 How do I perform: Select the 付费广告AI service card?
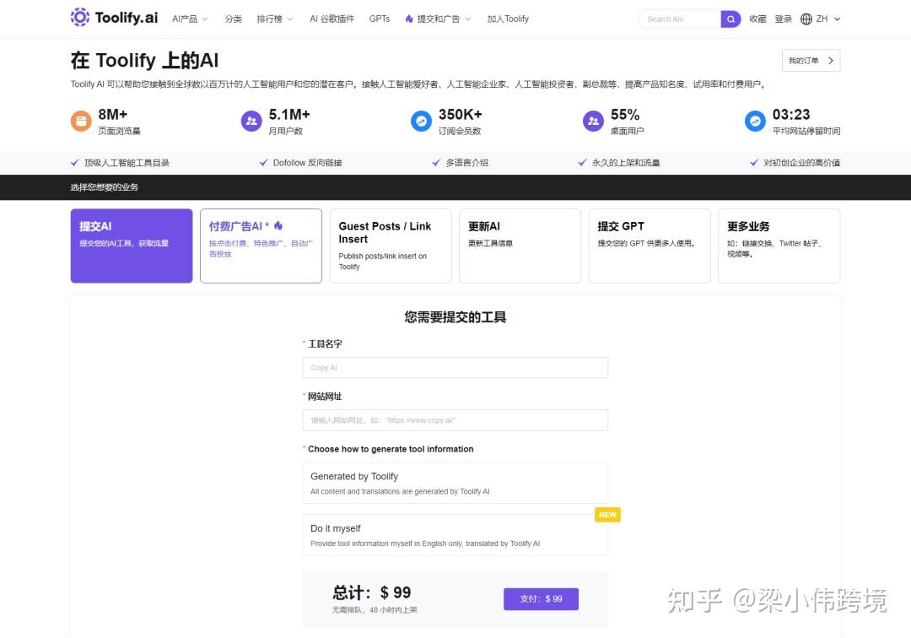261,246
